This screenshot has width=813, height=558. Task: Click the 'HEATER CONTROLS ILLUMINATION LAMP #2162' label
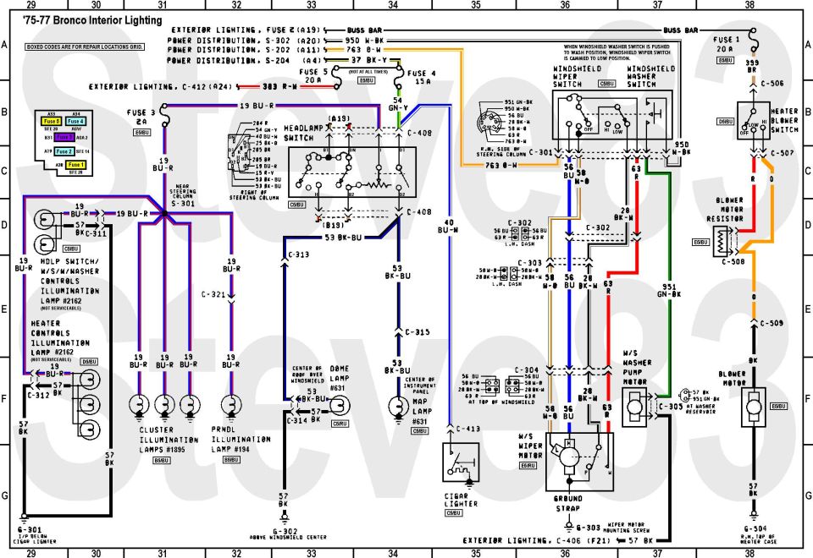coord(60,337)
